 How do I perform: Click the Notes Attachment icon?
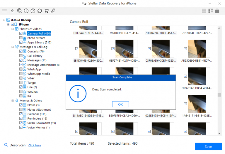coord(25,109)
